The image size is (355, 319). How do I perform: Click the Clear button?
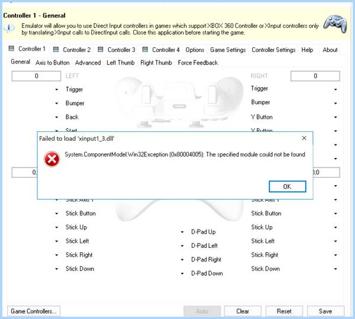point(243,311)
